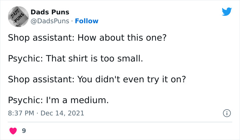Image resolution: width=240 pixels, height=140 pixels.
Task: Click the horizontal divider above the likes
Action: tap(120, 122)
